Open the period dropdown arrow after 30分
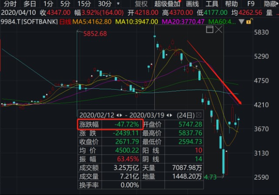The height and width of the screenshot is (195, 279). click(x=118, y=3)
